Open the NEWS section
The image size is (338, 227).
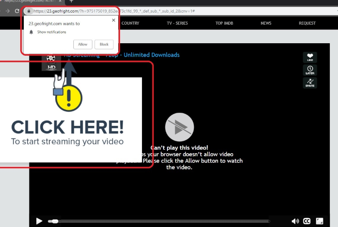(266, 23)
